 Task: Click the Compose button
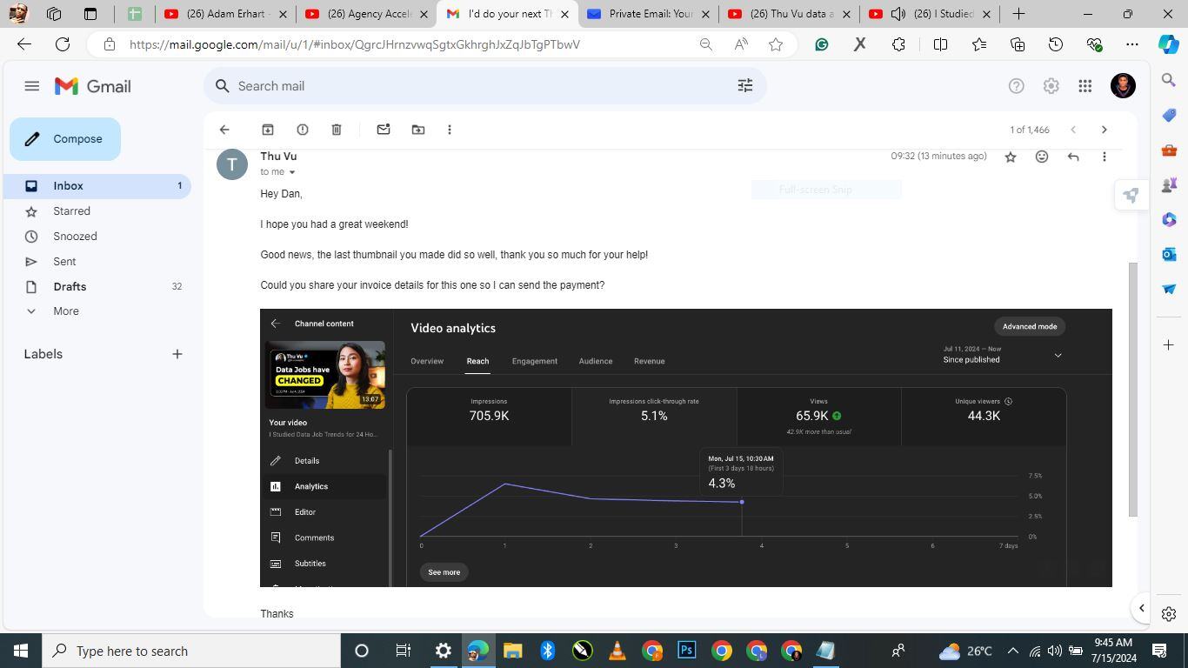[65, 139]
